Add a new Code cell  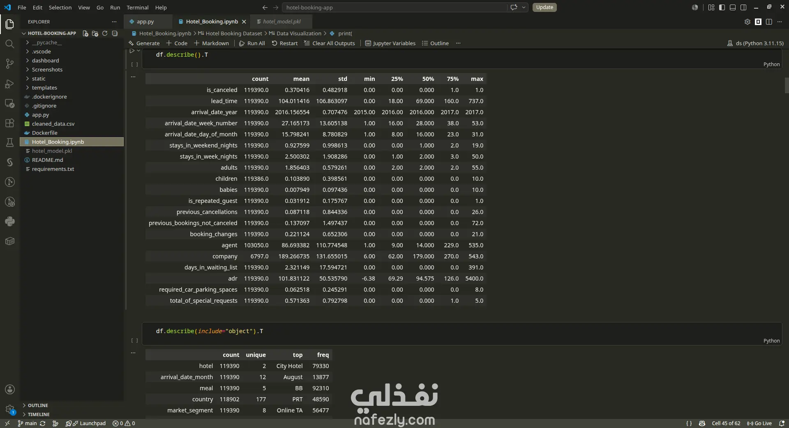(x=177, y=43)
